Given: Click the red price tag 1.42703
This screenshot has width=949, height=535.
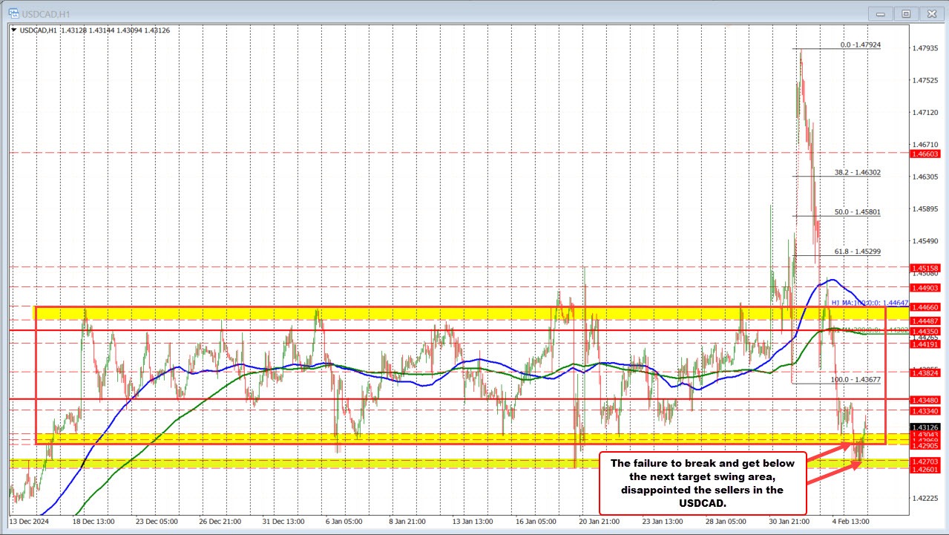Looking at the screenshot, I should click(925, 460).
